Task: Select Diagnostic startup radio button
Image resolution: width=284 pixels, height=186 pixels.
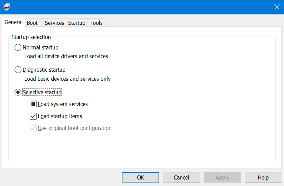Action: (x=18, y=70)
